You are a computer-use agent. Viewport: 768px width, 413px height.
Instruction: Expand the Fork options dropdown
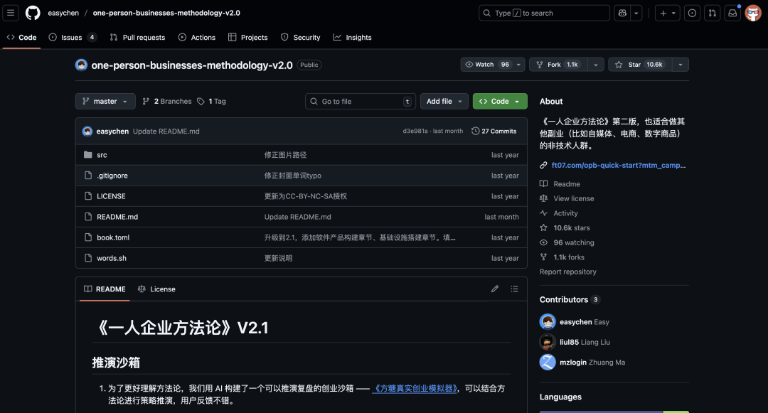click(x=596, y=65)
